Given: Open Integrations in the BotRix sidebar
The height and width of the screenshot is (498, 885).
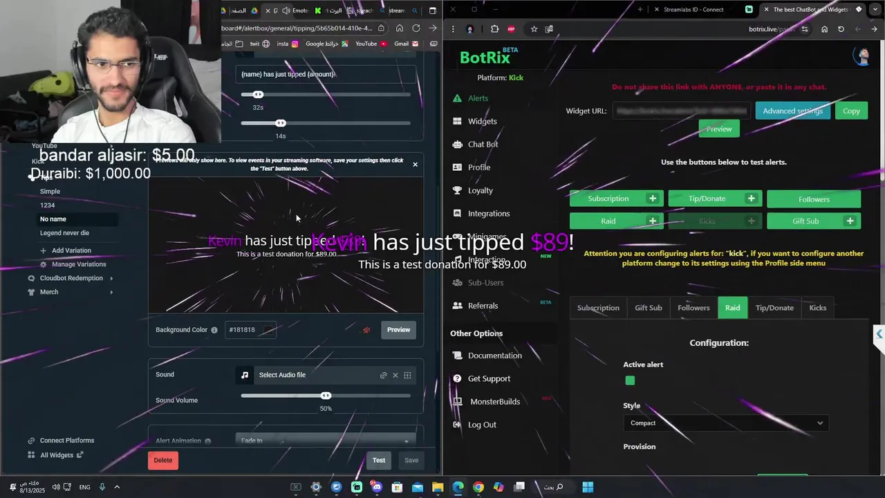Looking at the screenshot, I should (x=488, y=214).
